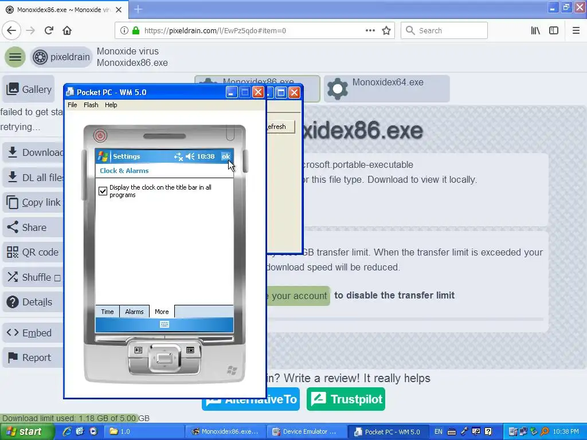This screenshot has height=440, width=587.
Task: Click the calendar hardware button on the Pocket PC
Action: [190, 350]
